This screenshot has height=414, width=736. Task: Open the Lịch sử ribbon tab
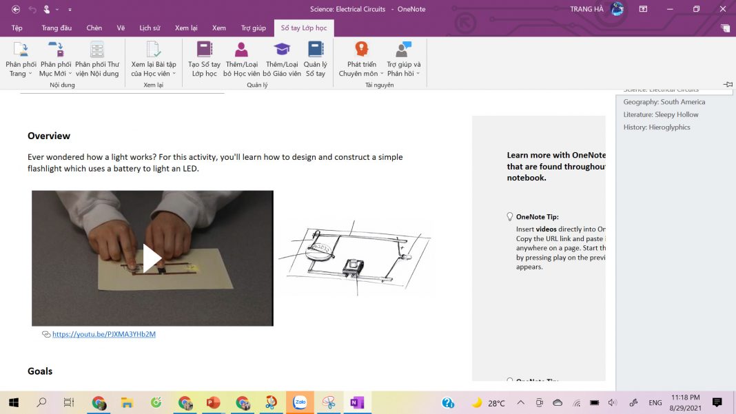pos(150,28)
